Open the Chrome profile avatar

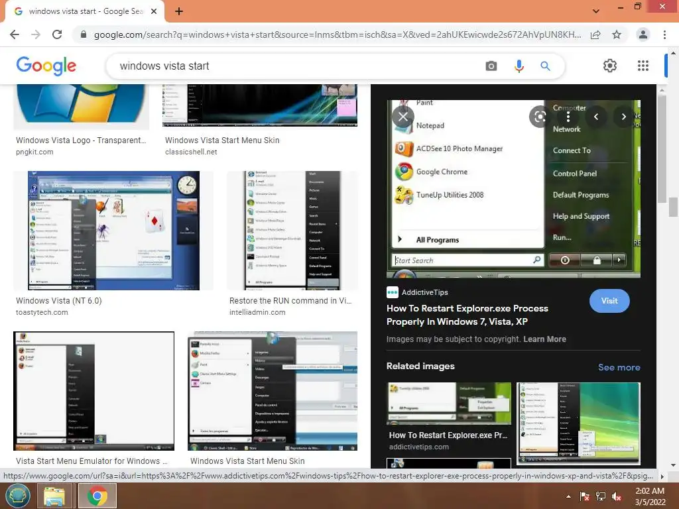(643, 34)
